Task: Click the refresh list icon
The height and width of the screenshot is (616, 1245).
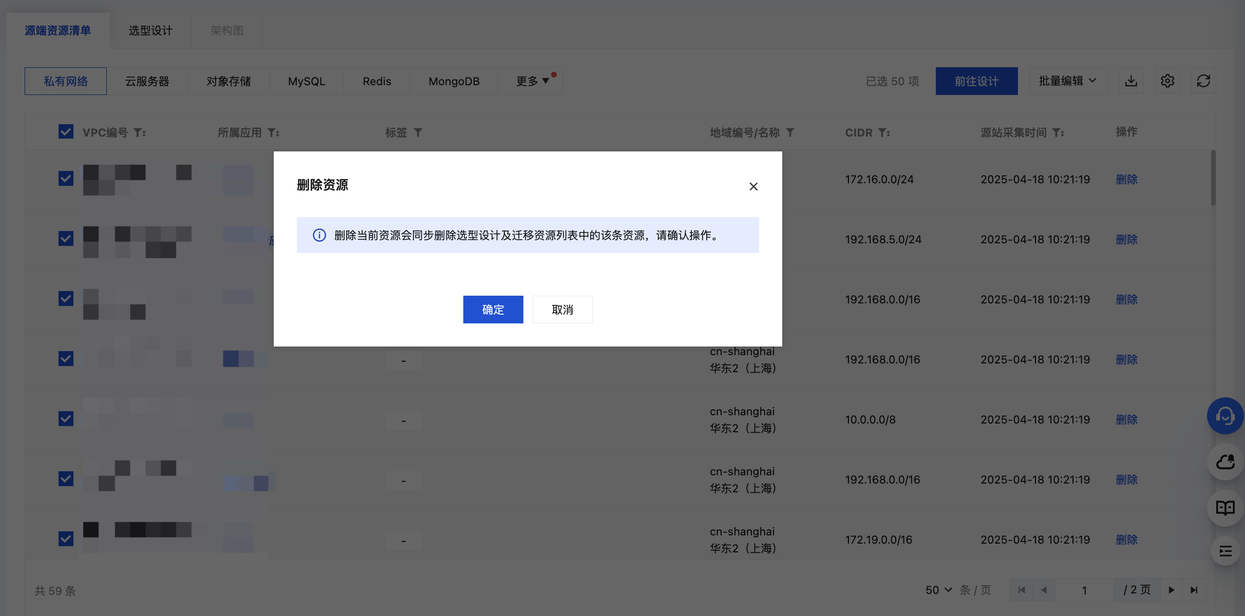Action: 1203,81
